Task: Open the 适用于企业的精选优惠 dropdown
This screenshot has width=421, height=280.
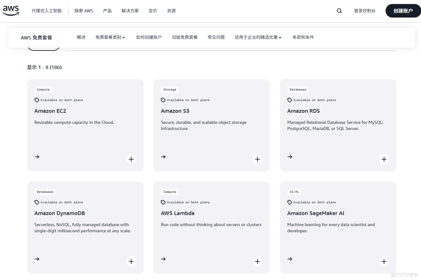Action: [x=257, y=37]
